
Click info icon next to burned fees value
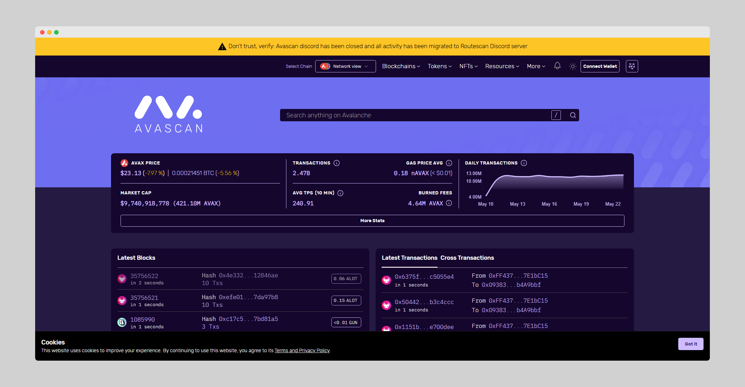coord(449,203)
